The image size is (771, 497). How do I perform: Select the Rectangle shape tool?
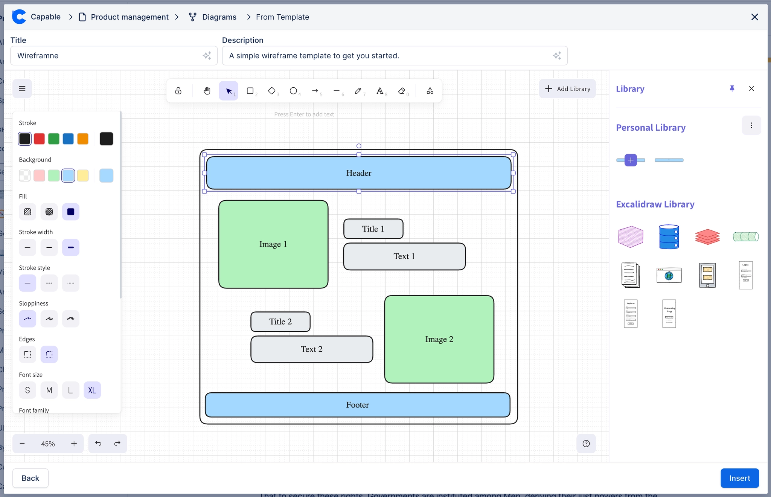pyautogui.click(x=250, y=91)
